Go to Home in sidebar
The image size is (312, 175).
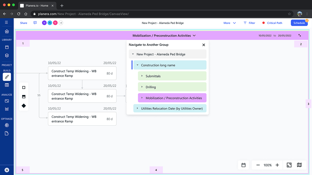(x=7, y=31)
